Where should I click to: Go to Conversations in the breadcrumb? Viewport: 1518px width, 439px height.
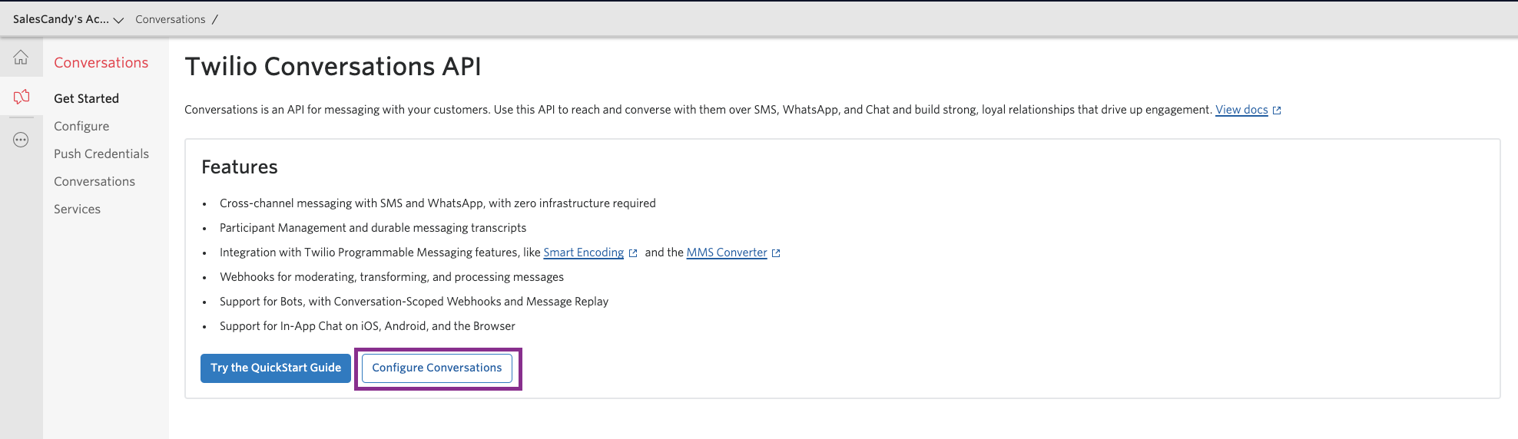coord(170,19)
